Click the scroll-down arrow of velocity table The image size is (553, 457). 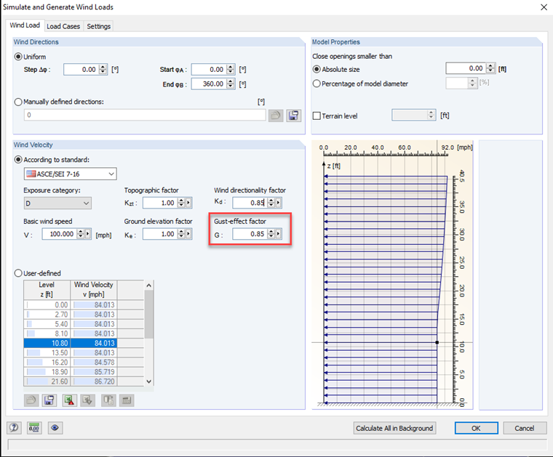[x=149, y=381]
